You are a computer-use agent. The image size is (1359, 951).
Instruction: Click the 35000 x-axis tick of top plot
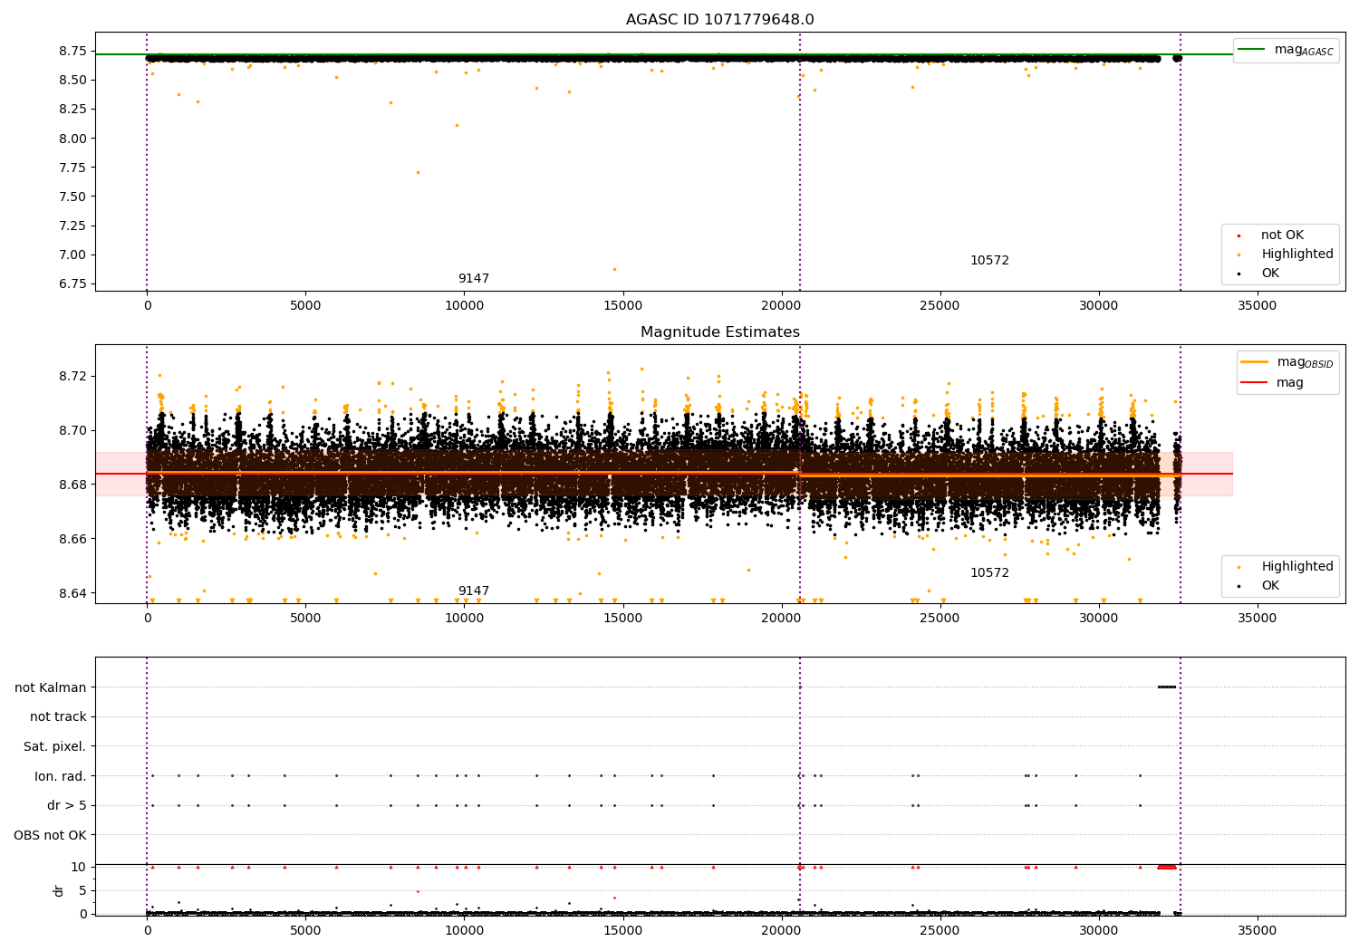coord(1258,305)
